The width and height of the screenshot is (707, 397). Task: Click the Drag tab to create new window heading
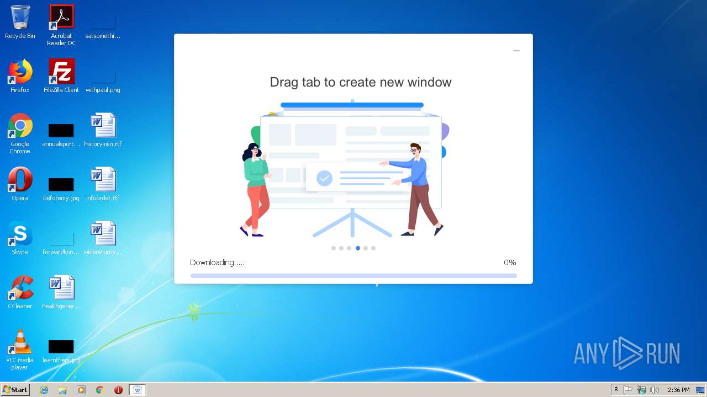coord(361,82)
